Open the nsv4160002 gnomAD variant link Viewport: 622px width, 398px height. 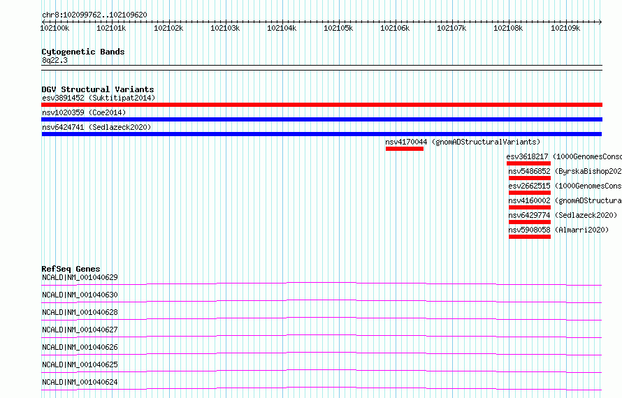point(565,200)
